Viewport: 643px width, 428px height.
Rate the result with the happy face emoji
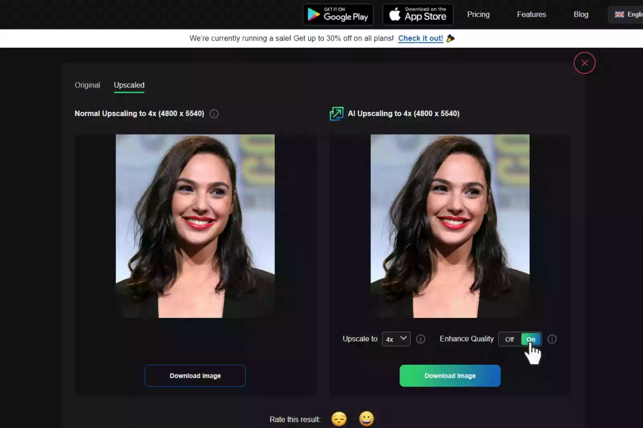[366, 419]
